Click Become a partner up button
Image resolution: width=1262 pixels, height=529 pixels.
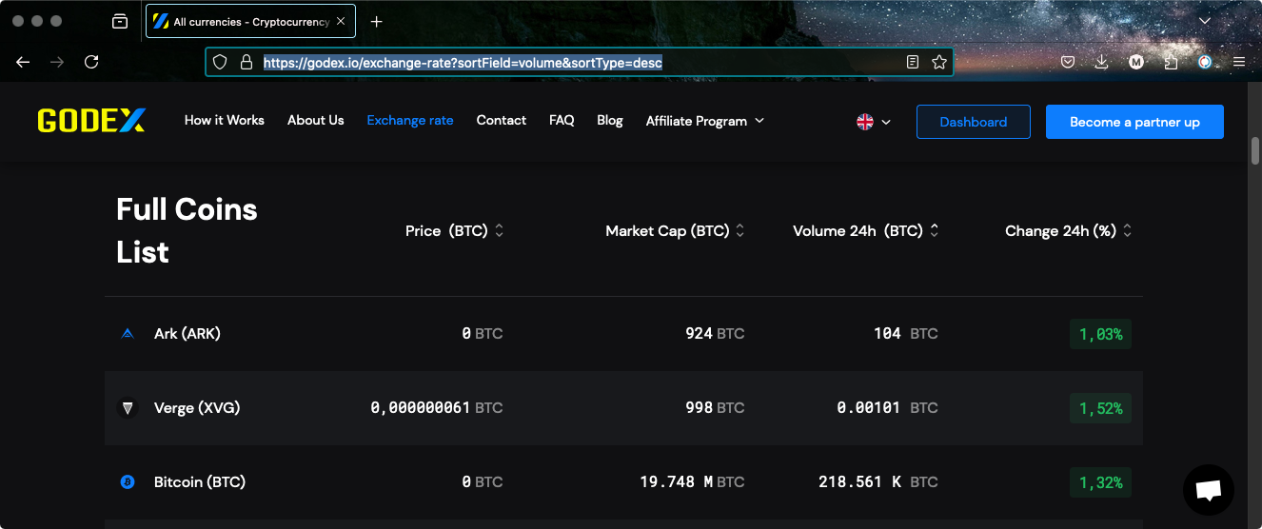click(1134, 122)
